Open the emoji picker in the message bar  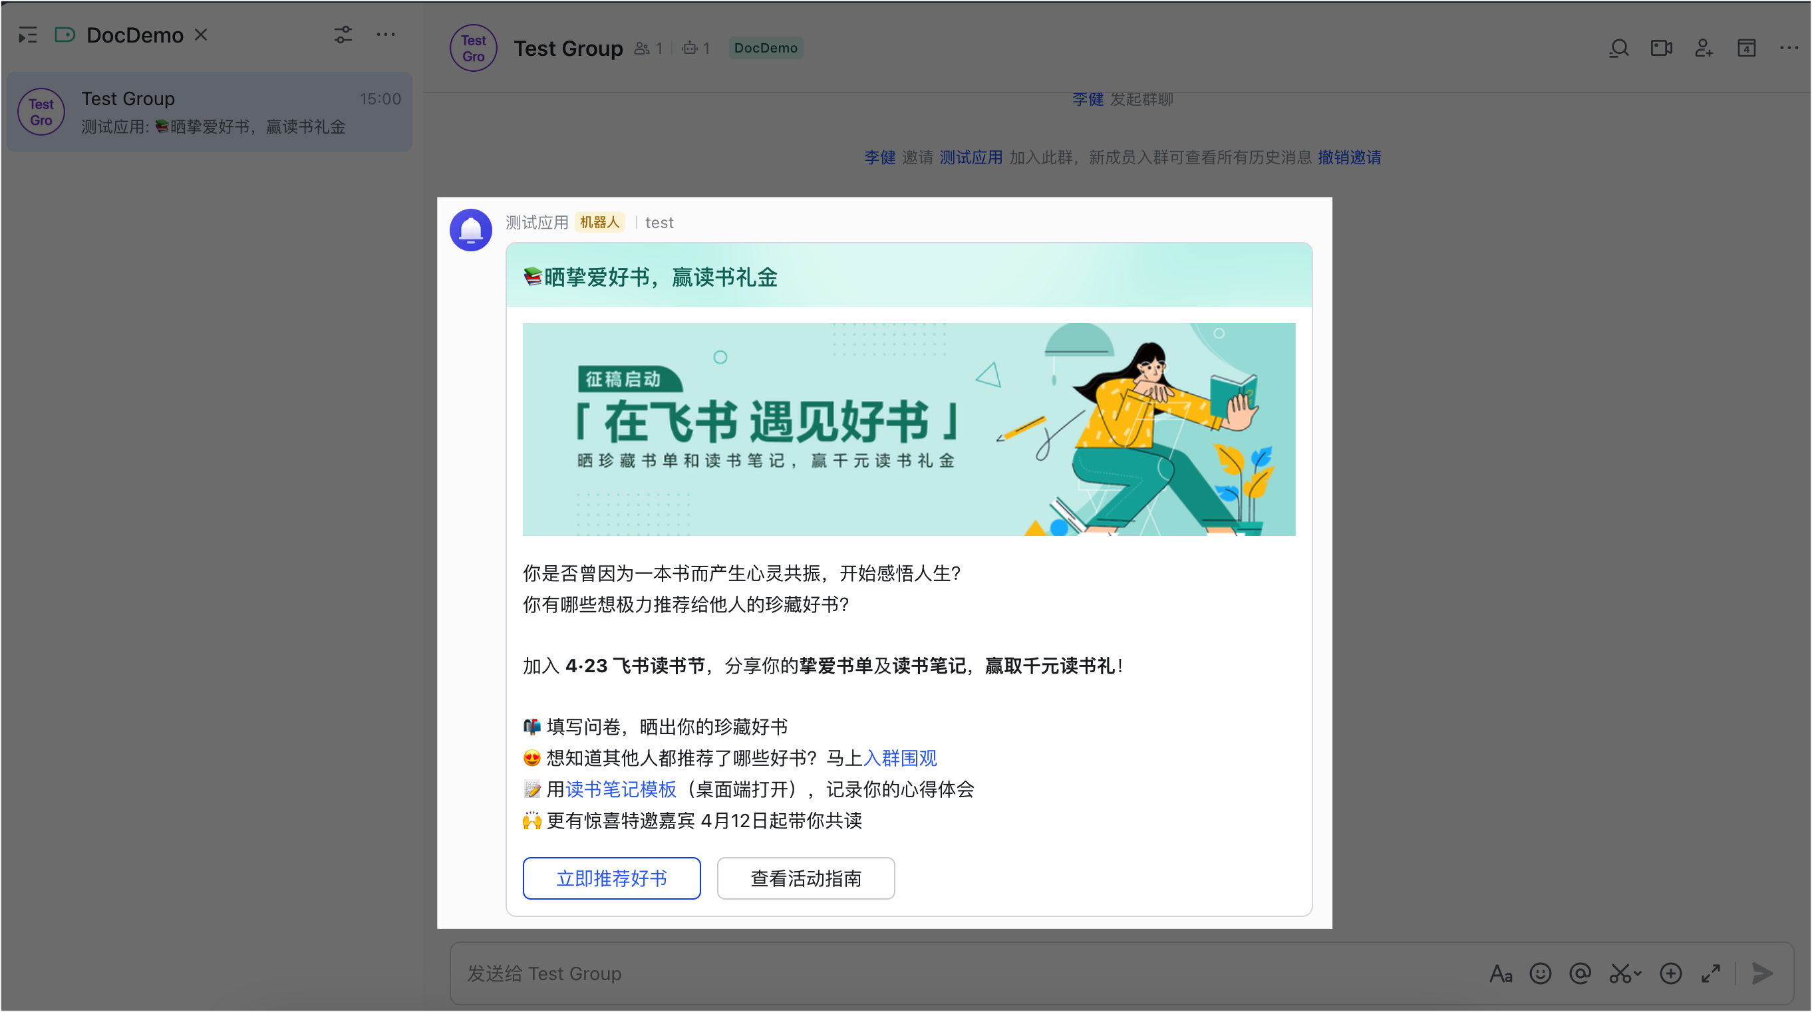tap(1540, 973)
